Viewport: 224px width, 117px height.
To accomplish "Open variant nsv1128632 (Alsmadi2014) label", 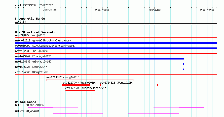I will pos(33,62).
